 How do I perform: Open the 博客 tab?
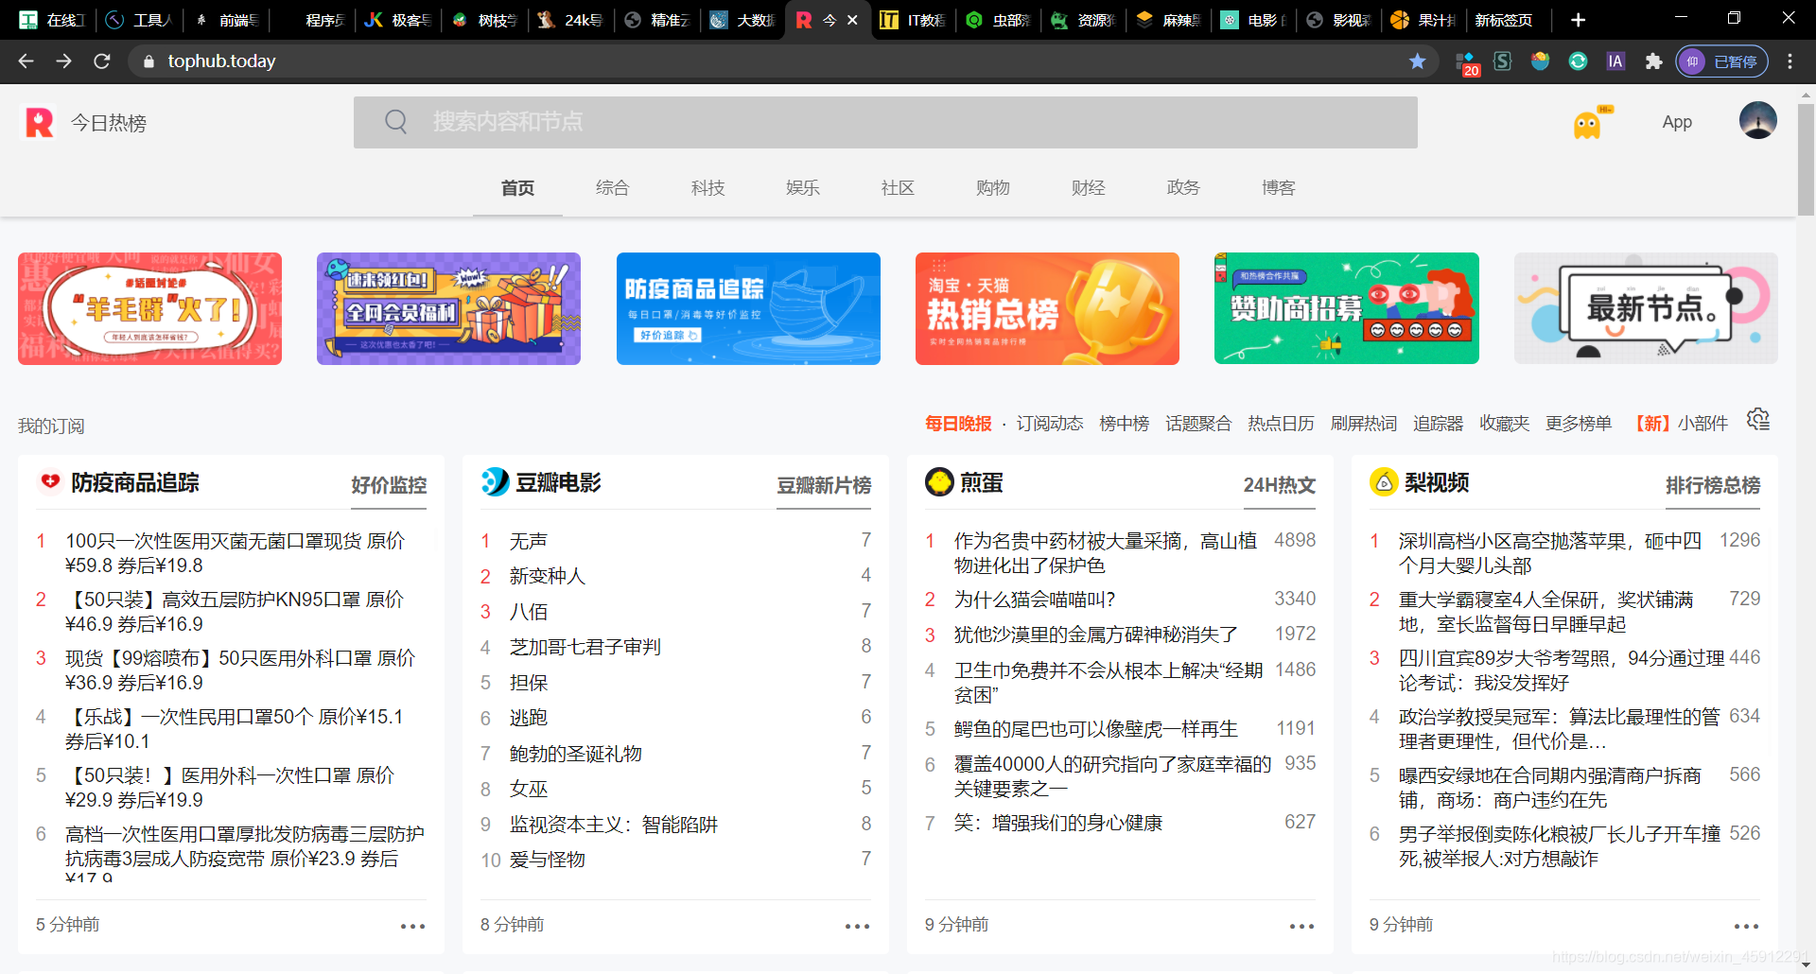(1279, 187)
